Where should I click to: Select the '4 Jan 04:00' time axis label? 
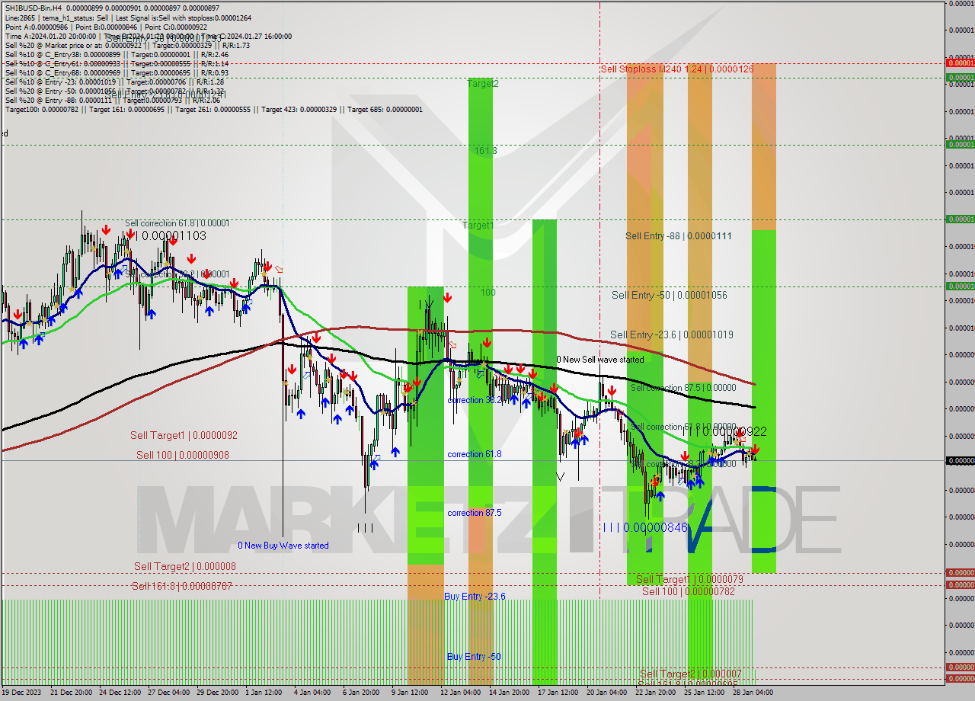tap(312, 693)
